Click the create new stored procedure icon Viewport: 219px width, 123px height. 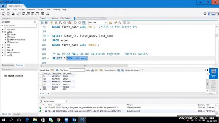point(33,14)
